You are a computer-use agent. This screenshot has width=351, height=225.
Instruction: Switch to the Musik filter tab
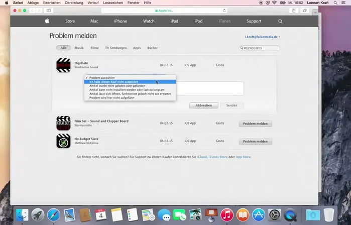pos(79,48)
